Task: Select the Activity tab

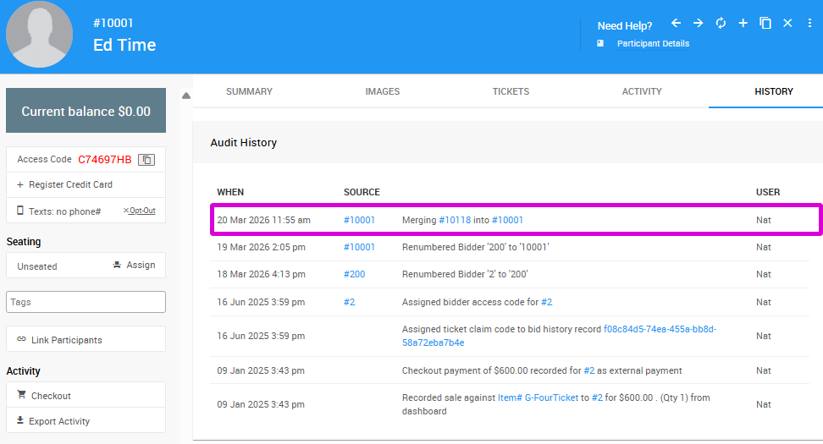Action: tap(642, 91)
